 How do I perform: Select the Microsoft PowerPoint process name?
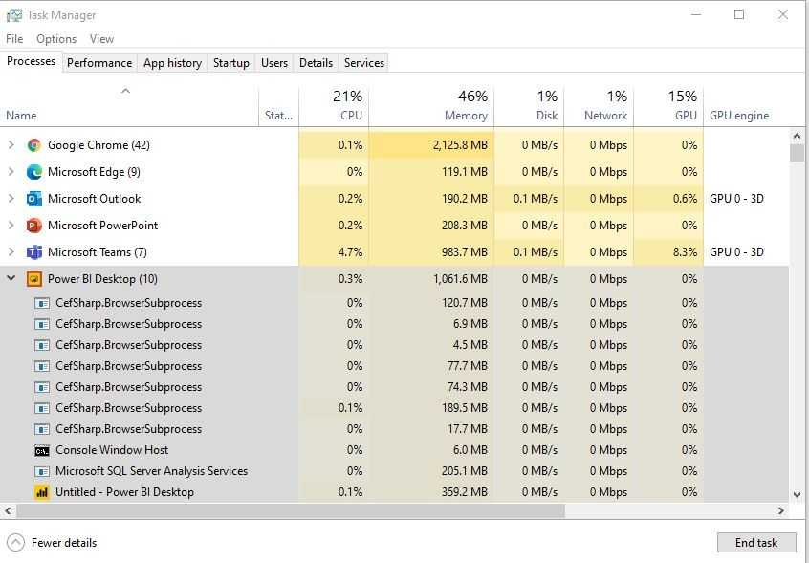[102, 226]
